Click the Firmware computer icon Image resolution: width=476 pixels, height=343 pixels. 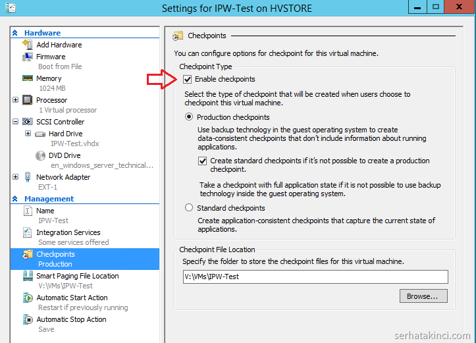(x=27, y=57)
